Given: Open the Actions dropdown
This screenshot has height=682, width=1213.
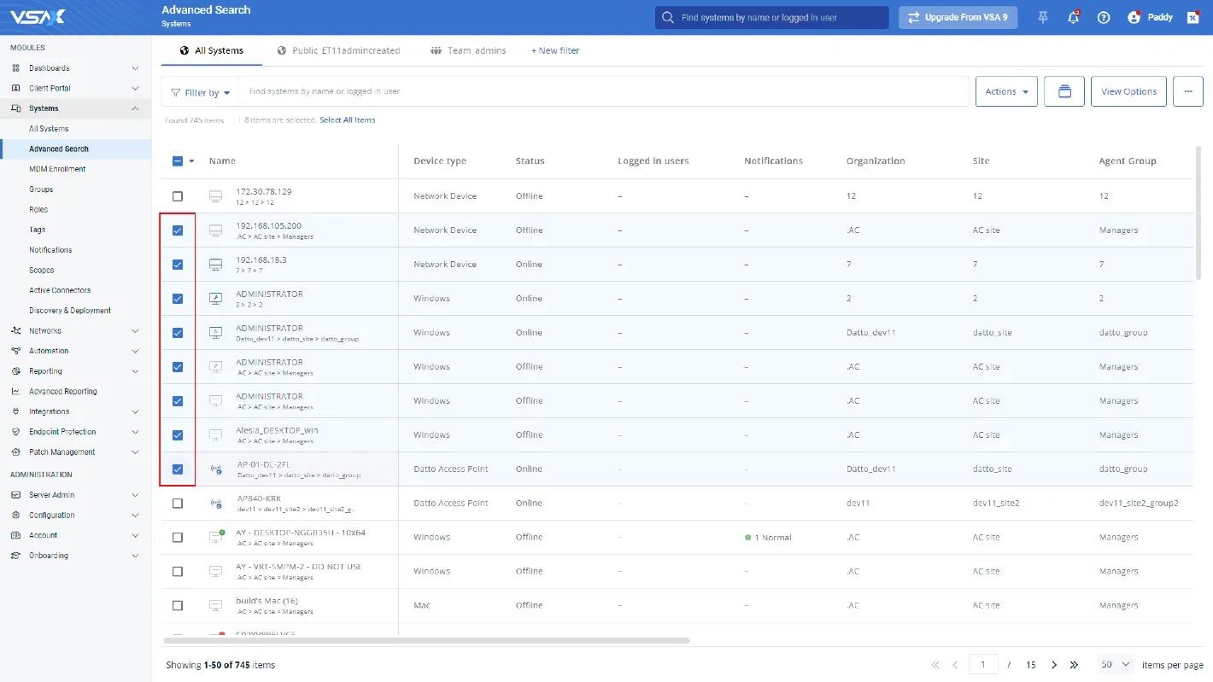Looking at the screenshot, I should 1006,91.
